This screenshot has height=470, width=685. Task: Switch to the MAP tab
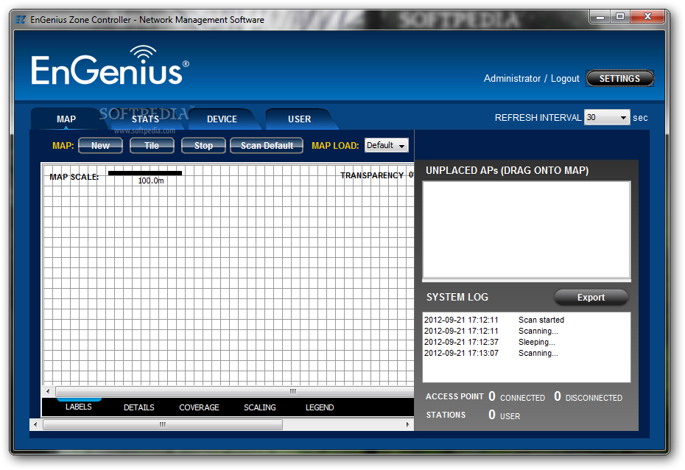66,119
